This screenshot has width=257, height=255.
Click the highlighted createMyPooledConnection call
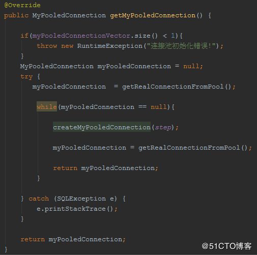(x=102, y=127)
